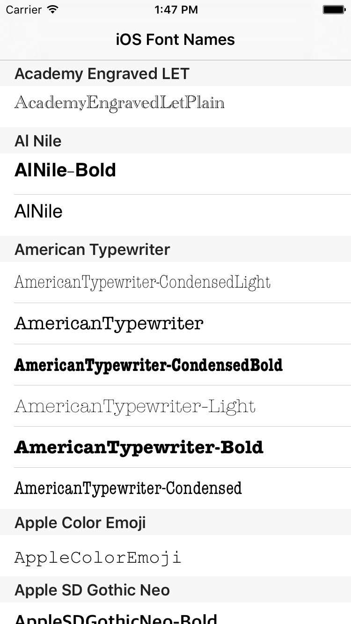Image resolution: width=351 pixels, height=624 pixels.
Task: Tap the Wi-Fi signal icon in status bar
Action: 53,9
